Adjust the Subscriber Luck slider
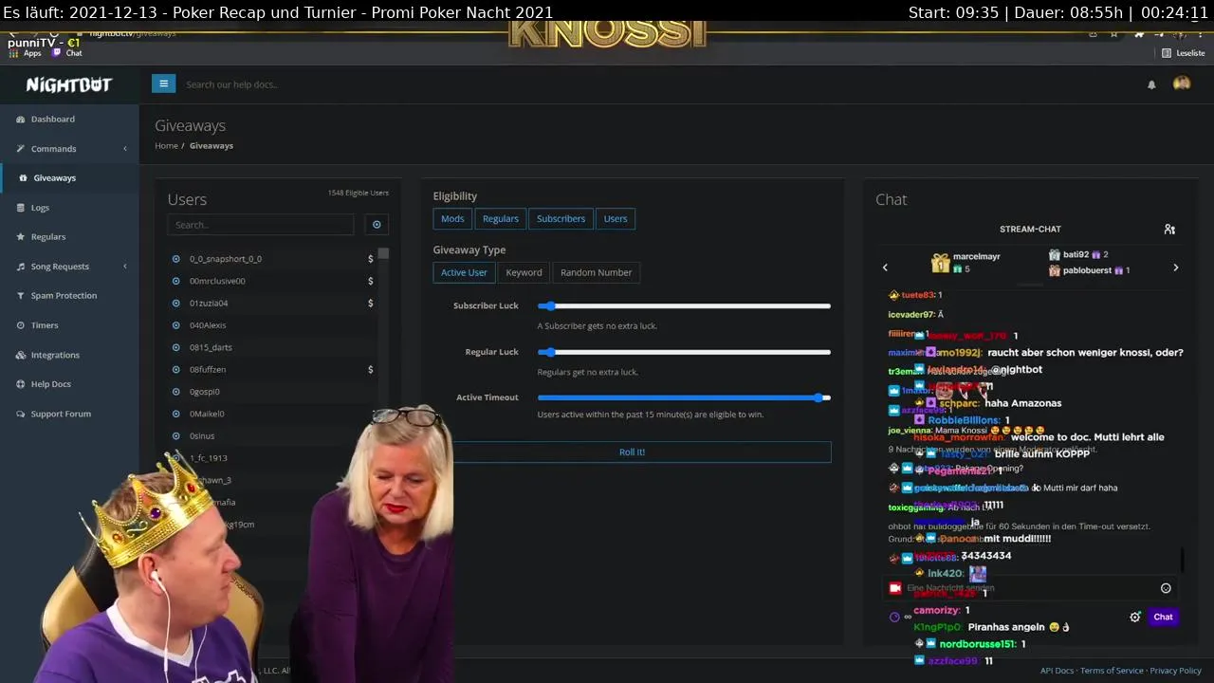 tap(684, 306)
